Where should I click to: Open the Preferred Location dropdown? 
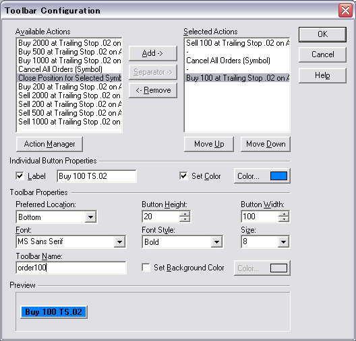pyautogui.click(x=90, y=217)
